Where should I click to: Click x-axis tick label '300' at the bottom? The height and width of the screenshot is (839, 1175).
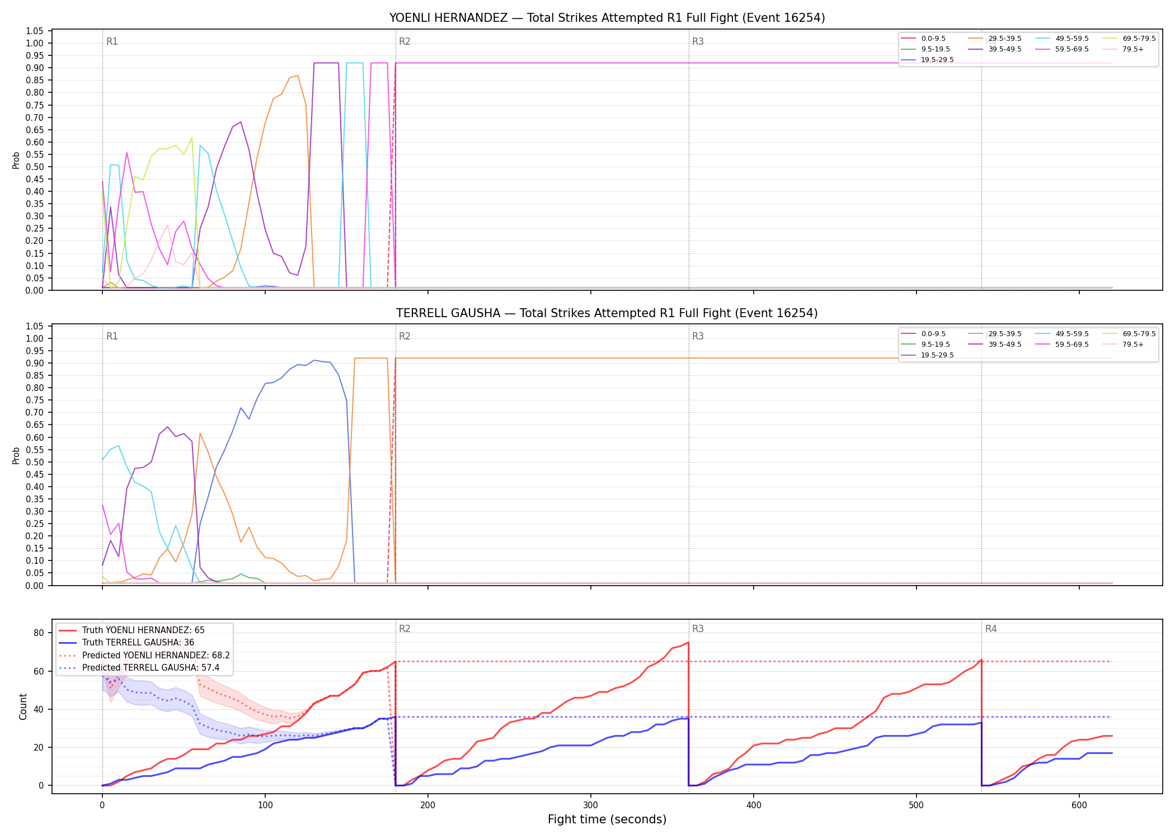591,805
